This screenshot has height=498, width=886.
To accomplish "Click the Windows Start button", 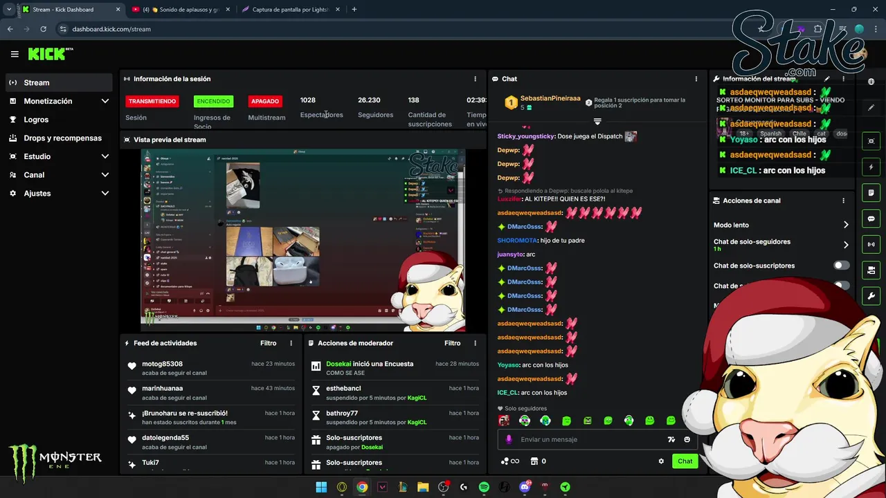I will (x=321, y=487).
